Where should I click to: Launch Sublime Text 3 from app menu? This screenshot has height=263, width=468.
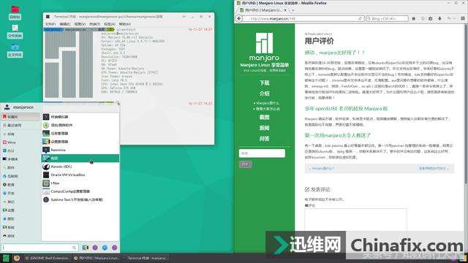click(80, 199)
